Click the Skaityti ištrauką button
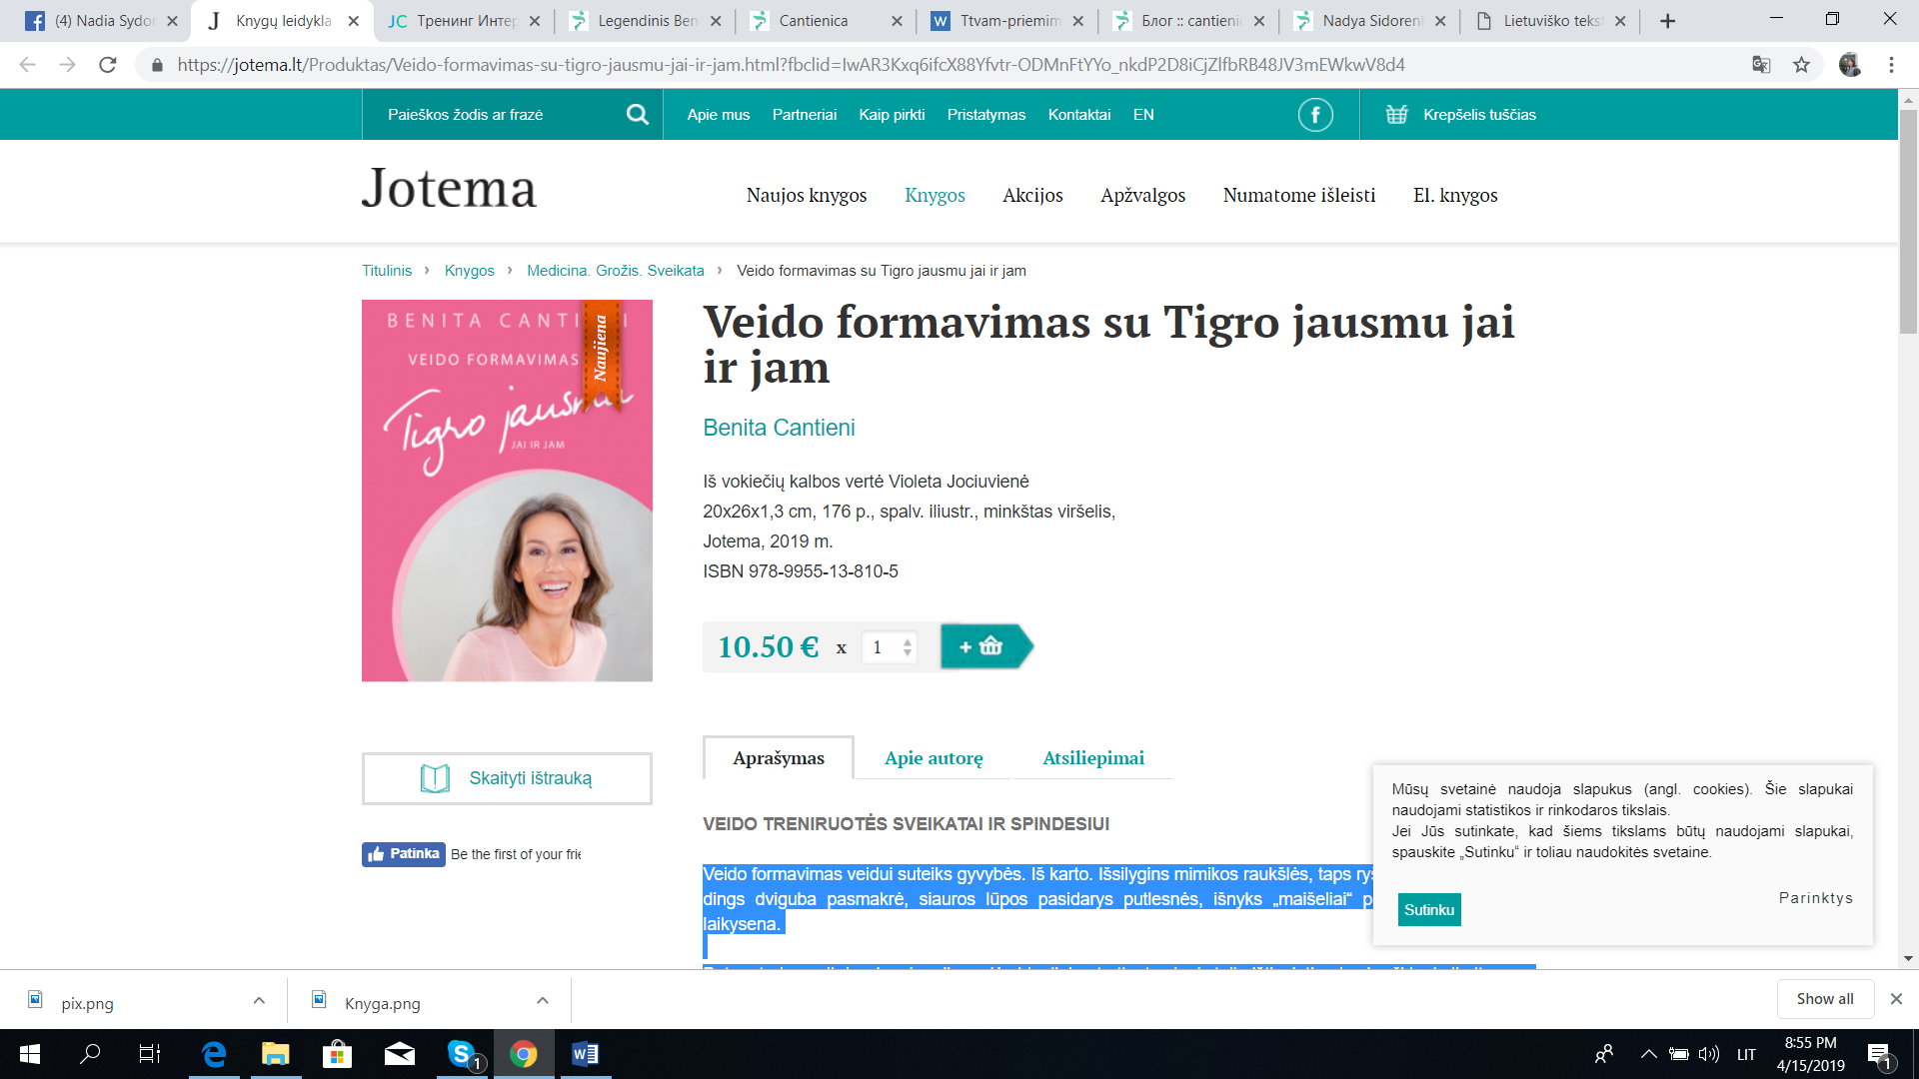The width and height of the screenshot is (1919, 1079). point(507,778)
